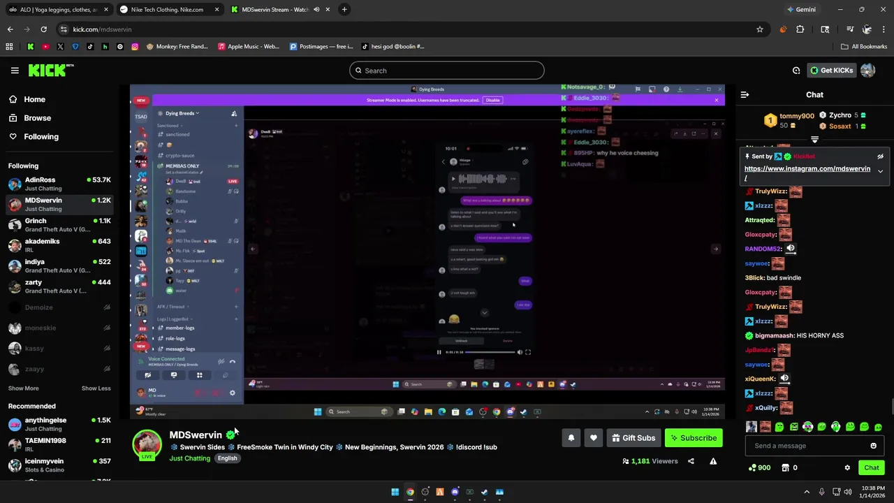Viewport: 894px width, 503px height.
Task: Click the taskbar clock 10:38 PM
Action: click(871, 492)
